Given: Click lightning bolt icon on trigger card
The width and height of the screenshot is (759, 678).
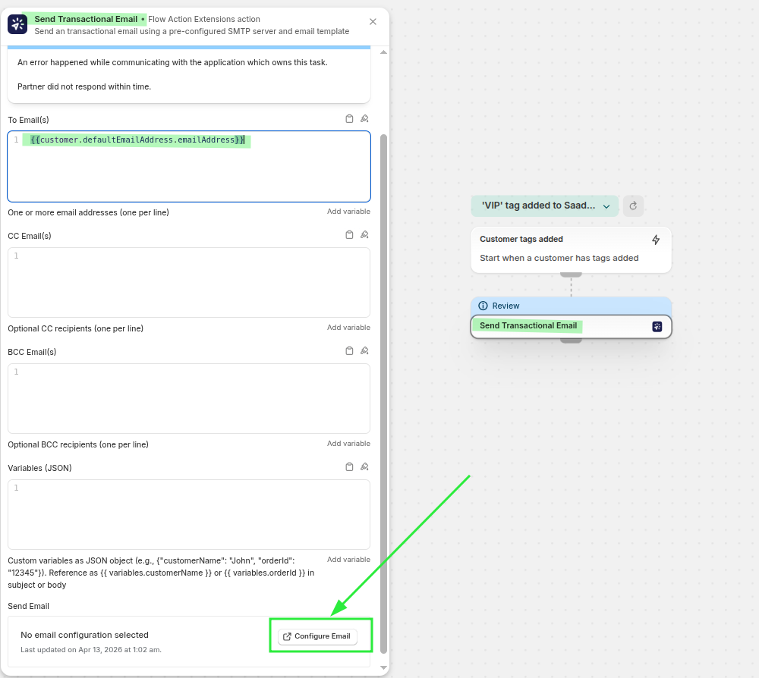Looking at the screenshot, I should 656,240.
